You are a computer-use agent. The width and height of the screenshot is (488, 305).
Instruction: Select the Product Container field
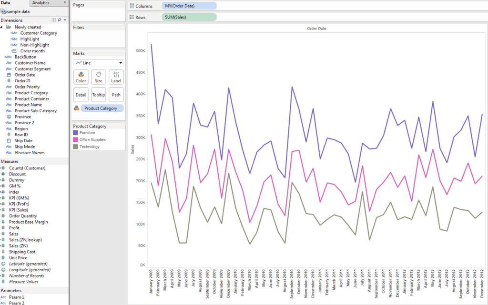tap(32, 99)
